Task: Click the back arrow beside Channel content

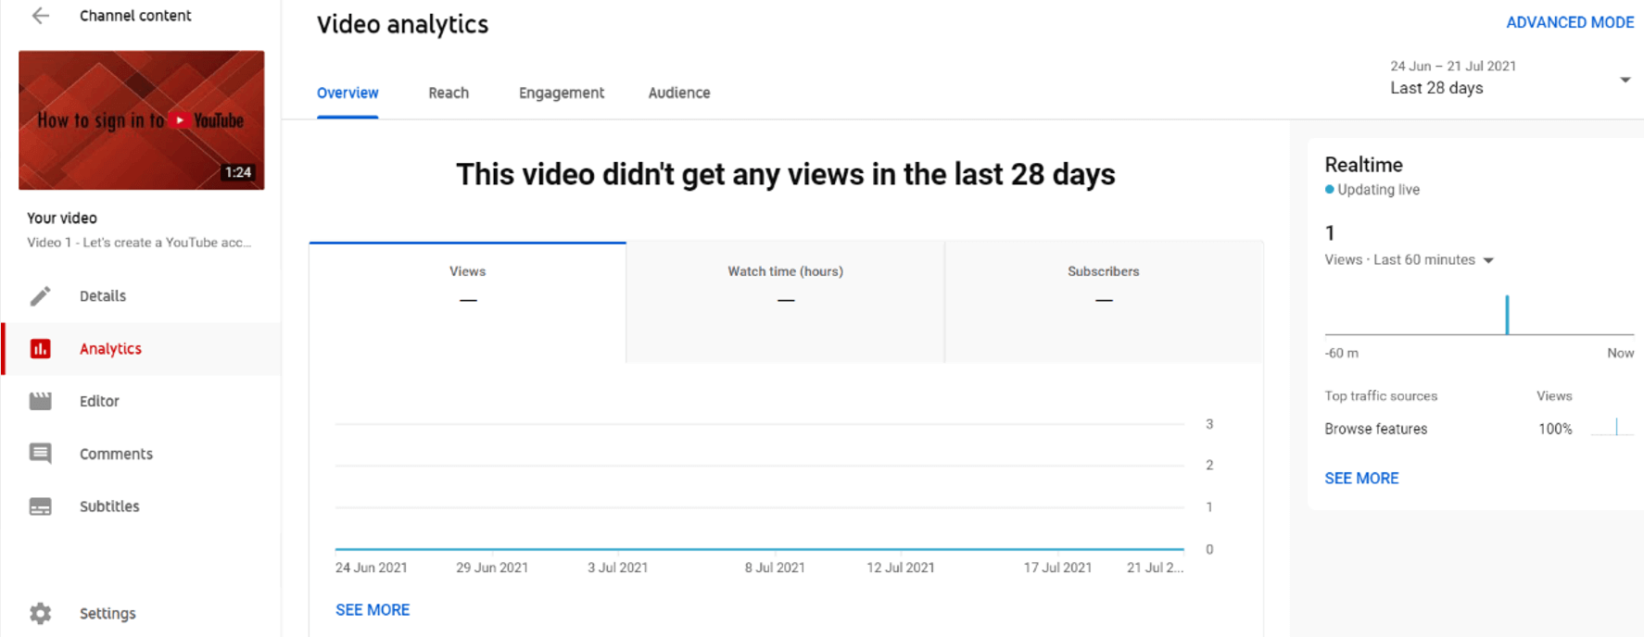Action: 40,16
